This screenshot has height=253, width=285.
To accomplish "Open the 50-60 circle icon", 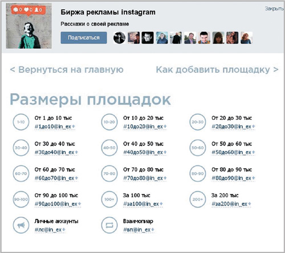I will (198, 148).
